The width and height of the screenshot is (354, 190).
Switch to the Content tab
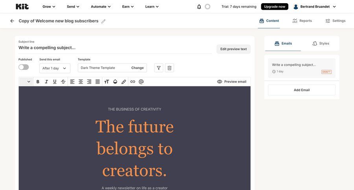[269, 21]
